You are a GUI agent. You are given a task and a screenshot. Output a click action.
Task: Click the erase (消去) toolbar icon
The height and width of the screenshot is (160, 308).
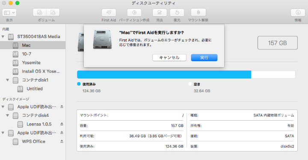coord(160,12)
